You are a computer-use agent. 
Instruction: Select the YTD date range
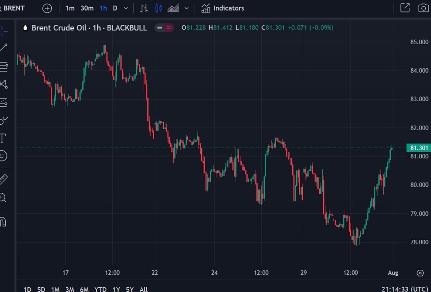coord(100,289)
